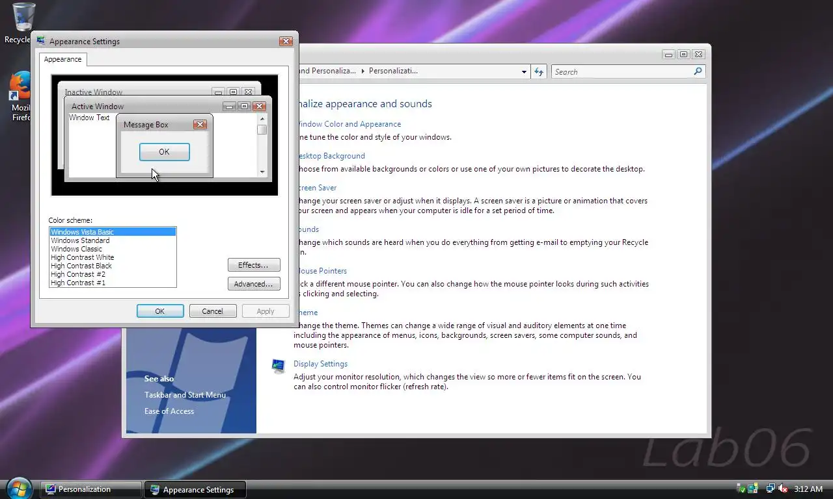Open the Effects... dialog
The image size is (833, 499).
[x=254, y=265]
